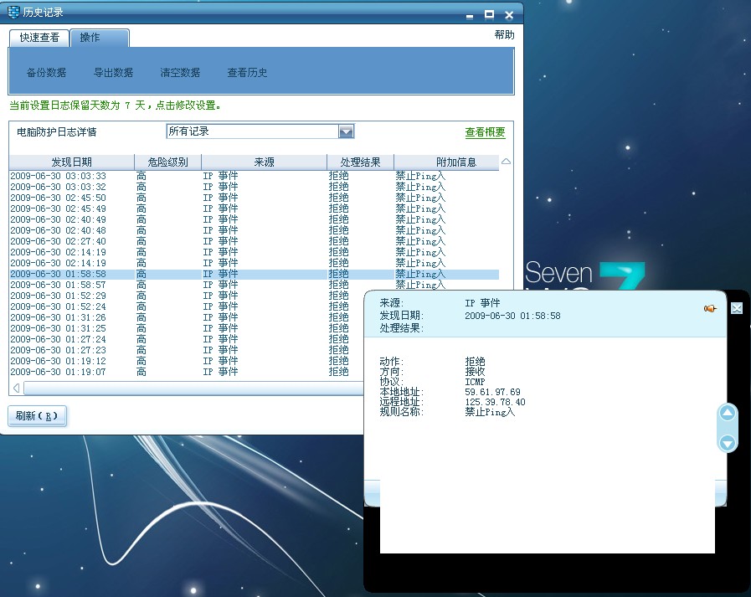Image resolution: width=751 pixels, height=597 pixels.
Task: Click the up arrow in the details popup
Action: pos(728,414)
